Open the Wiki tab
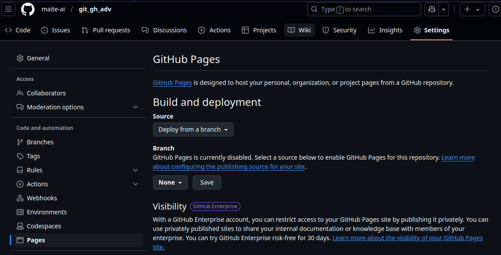Viewport: 501px width, 255px height. pos(299,30)
